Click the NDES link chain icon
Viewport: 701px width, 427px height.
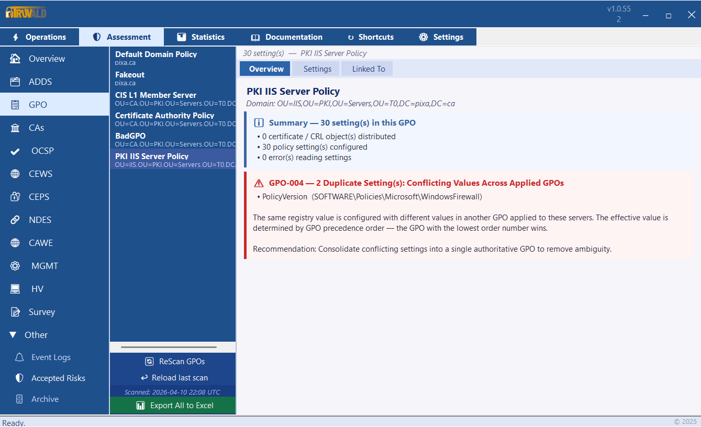tap(15, 220)
